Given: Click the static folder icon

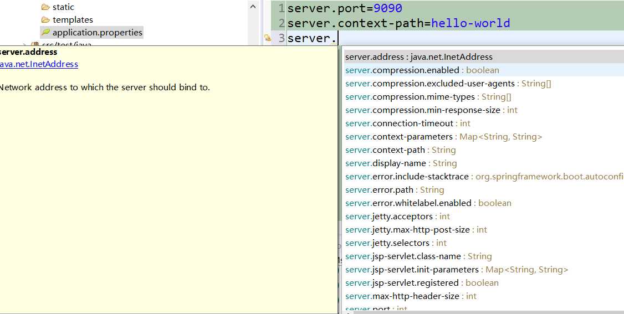Looking at the screenshot, I should click(45, 7).
